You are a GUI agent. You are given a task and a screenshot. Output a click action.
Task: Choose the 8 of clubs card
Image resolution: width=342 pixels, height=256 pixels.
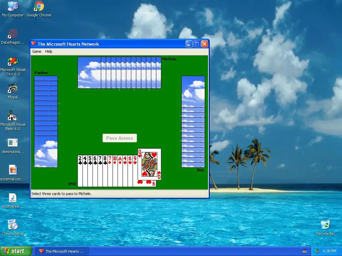[x=105, y=171]
